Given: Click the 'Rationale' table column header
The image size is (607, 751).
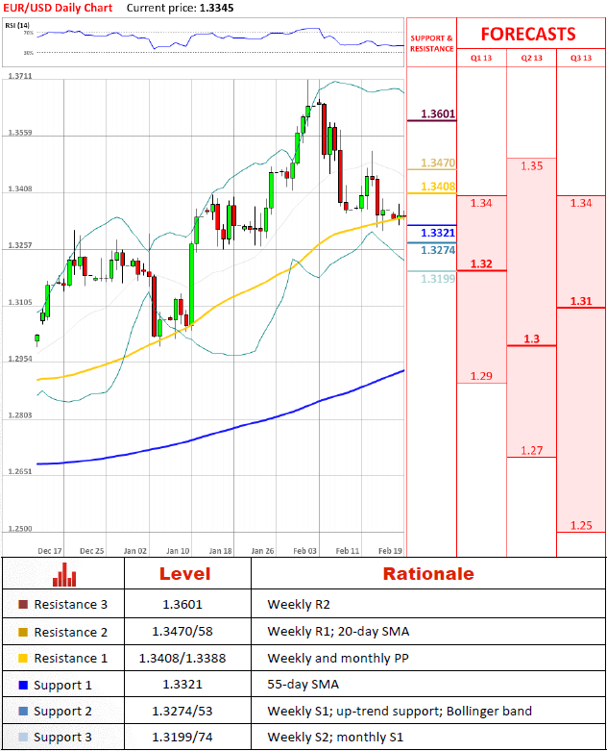Looking at the screenshot, I should pyautogui.click(x=428, y=574).
